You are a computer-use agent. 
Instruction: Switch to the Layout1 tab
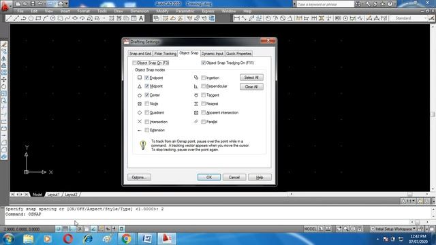pos(53,195)
